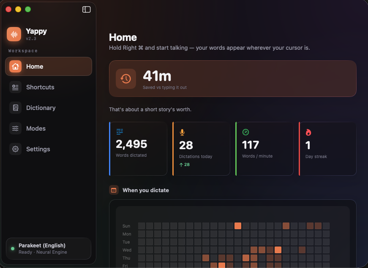Click the Shortcuts list icon
The image size is (368, 268).
pos(16,87)
